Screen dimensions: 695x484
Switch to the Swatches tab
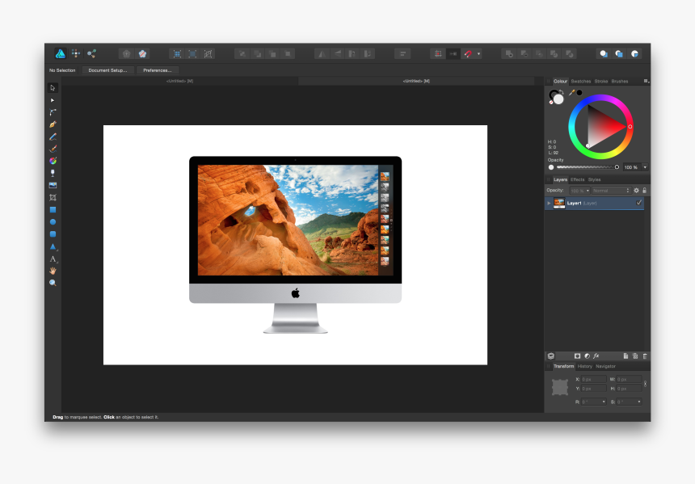pyautogui.click(x=580, y=81)
